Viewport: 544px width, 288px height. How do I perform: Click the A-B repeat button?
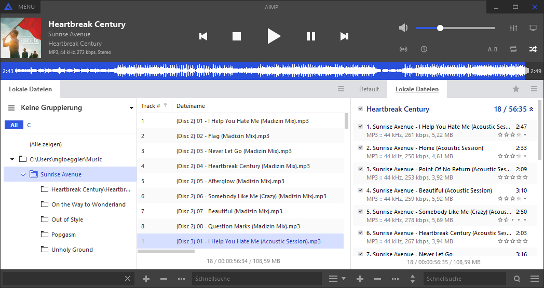(493, 49)
